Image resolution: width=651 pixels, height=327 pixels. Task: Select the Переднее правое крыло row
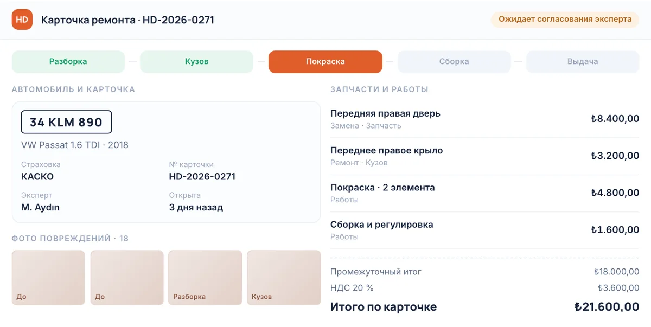(485, 156)
